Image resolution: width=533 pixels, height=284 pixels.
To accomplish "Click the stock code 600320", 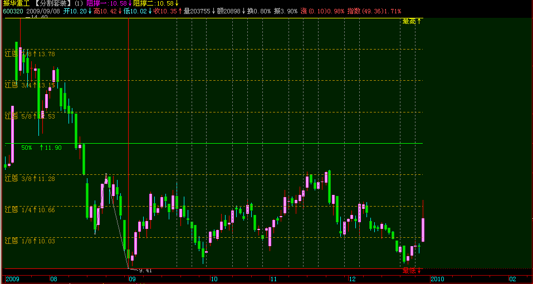I will 13,11.
